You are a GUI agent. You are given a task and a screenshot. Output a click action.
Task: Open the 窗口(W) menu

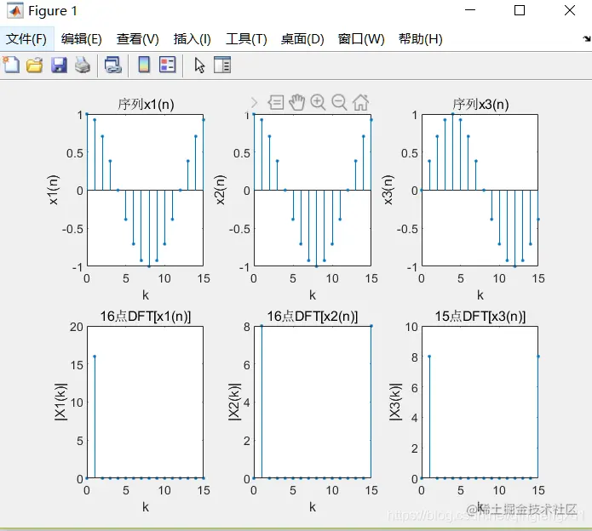coord(361,39)
